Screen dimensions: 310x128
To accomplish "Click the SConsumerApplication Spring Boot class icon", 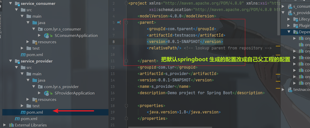I will click(x=47, y=36).
